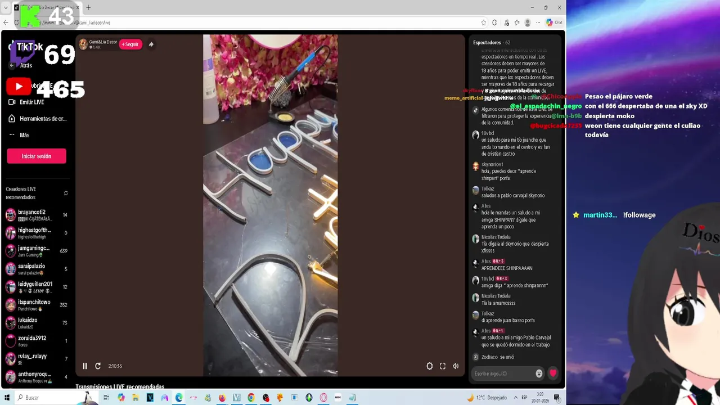
Task: Go back with the browser back arrow
Action: pos(6,22)
